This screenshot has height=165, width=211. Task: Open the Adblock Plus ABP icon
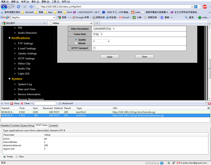pyautogui.click(x=205, y=7)
